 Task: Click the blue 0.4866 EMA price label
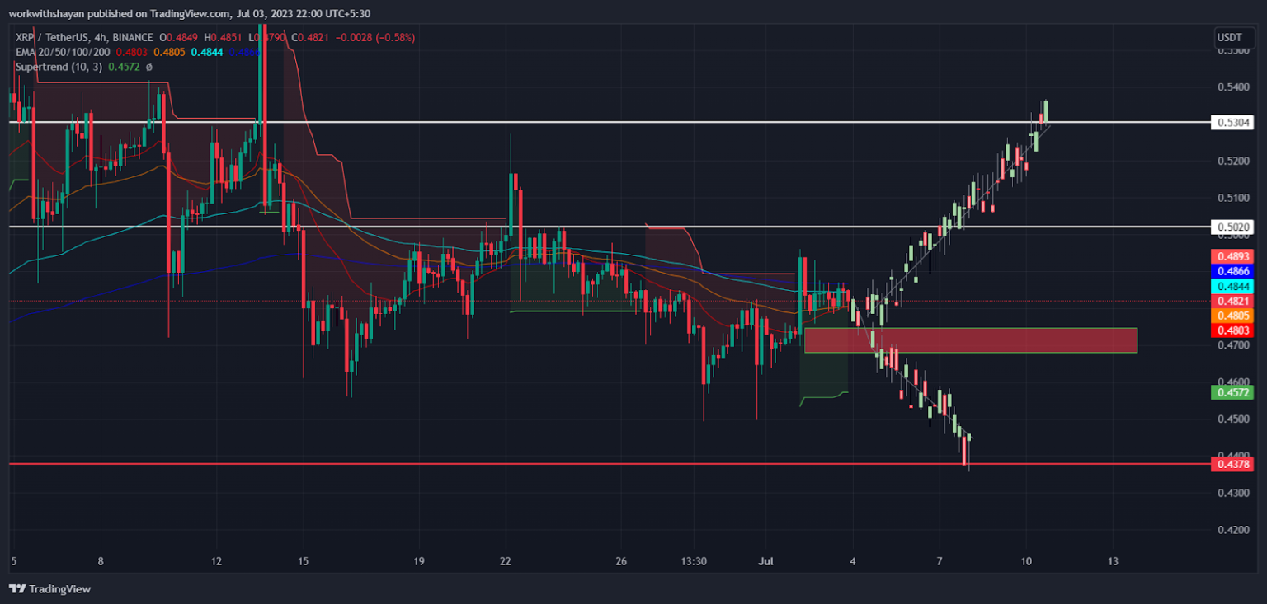(1232, 271)
